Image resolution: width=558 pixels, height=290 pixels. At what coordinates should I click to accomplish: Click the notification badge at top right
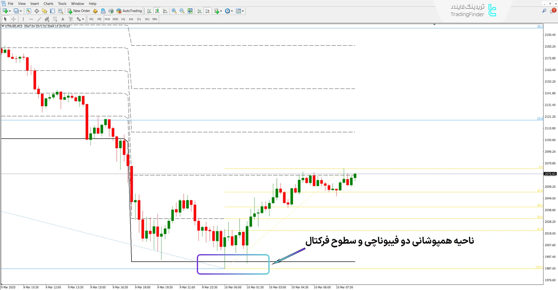[554, 11]
